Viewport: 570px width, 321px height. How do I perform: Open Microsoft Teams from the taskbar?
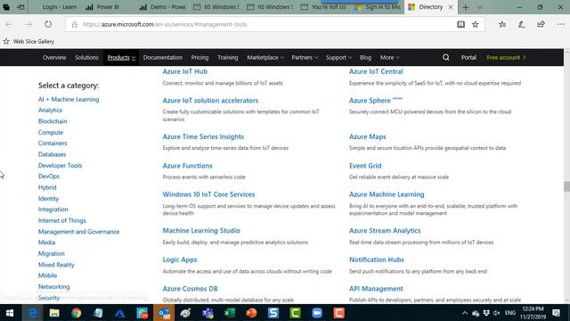(208, 313)
